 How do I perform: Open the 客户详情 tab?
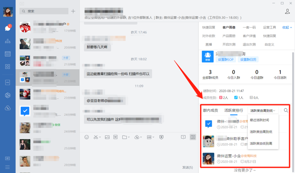click(249, 36)
